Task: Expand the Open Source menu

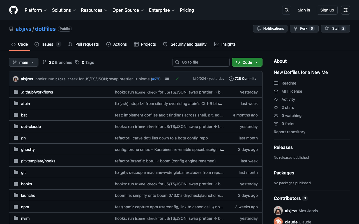Action: click(128, 10)
